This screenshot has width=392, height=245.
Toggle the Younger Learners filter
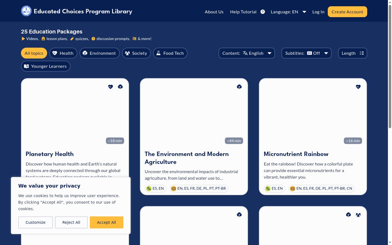click(x=46, y=66)
